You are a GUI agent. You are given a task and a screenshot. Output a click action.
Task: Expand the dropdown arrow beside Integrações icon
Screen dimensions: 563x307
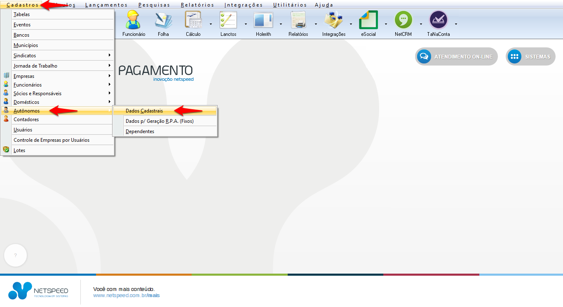[x=351, y=24]
